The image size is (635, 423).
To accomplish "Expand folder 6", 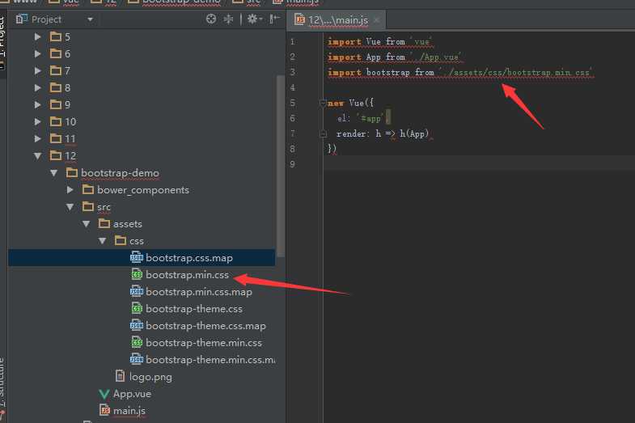I will tap(38, 54).
